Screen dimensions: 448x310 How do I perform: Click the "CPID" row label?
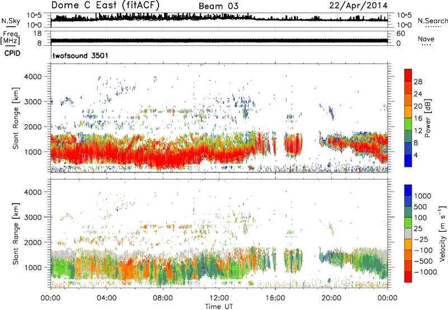pos(12,53)
